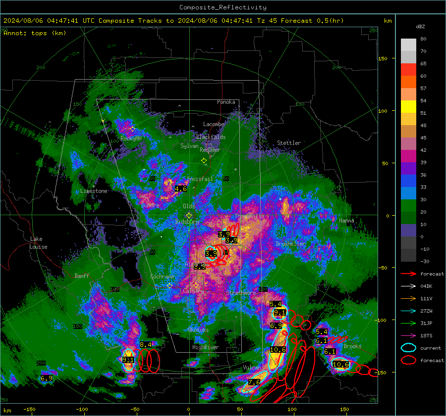Click the Drumheller city label
The image size is (446, 416).
[290, 244]
